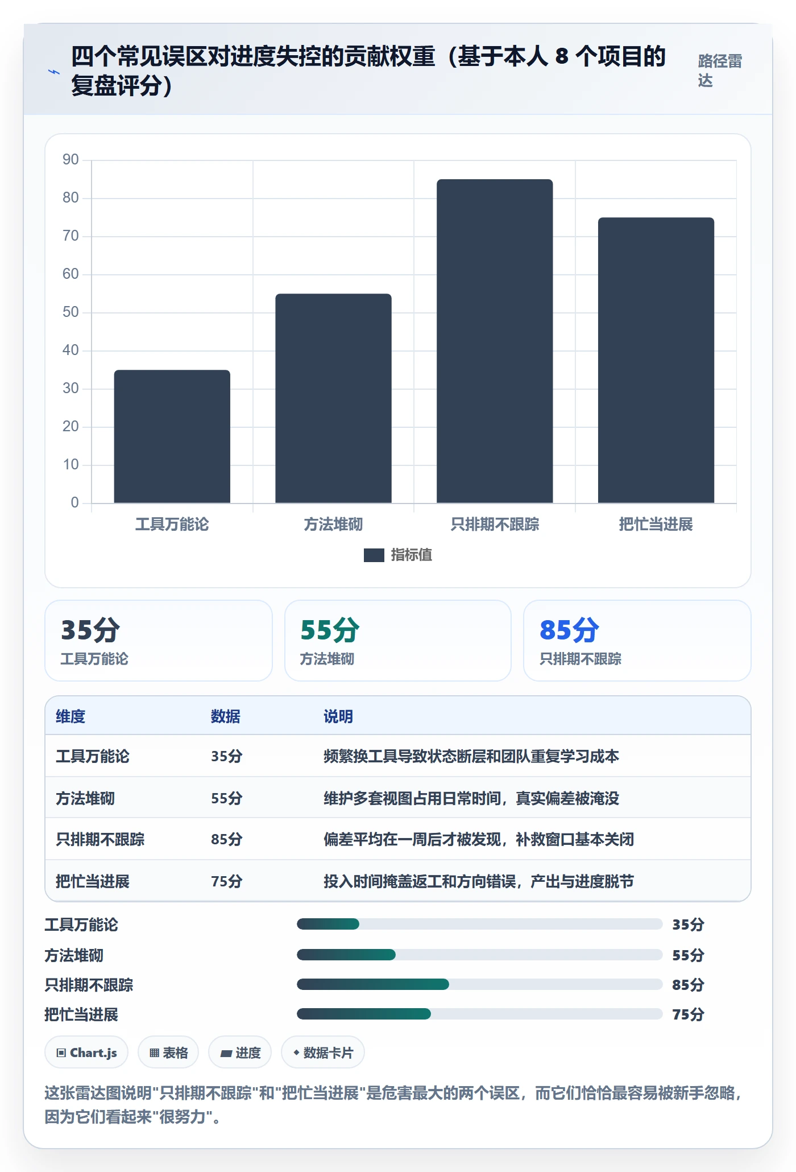Open the 55分 方法堆砌 data card
This screenshot has width=796, height=1172.
pyautogui.click(x=398, y=641)
